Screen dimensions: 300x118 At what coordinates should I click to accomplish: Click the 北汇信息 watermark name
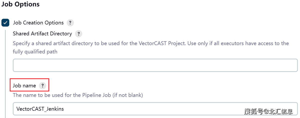point(283,111)
